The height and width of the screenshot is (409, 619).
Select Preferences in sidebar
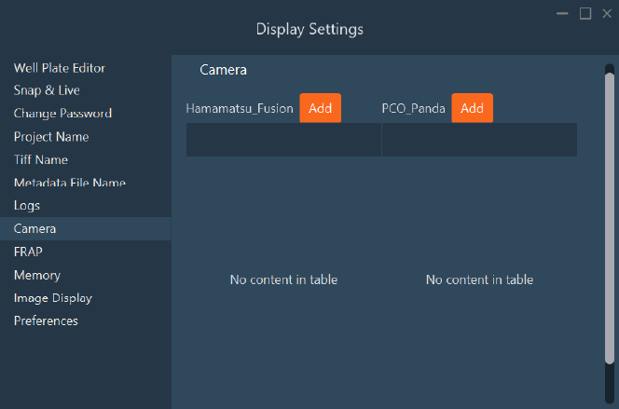click(x=46, y=321)
